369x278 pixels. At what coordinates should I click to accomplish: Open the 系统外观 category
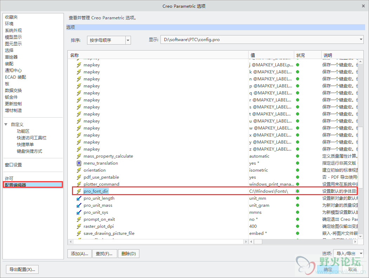pos(13,31)
